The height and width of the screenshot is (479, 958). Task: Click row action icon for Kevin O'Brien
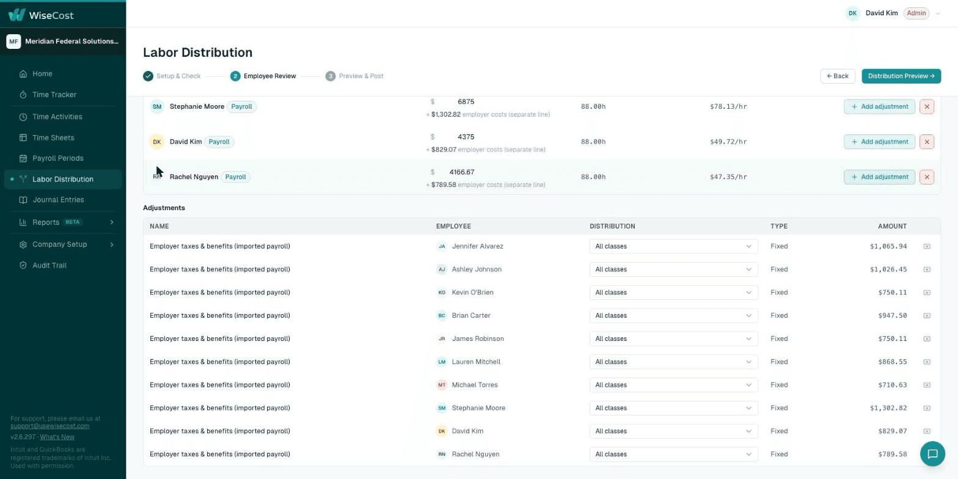coord(927,293)
